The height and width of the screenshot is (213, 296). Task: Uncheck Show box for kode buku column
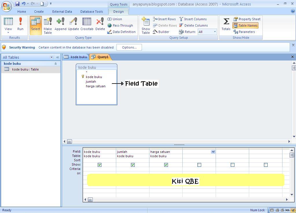[99, 165]
